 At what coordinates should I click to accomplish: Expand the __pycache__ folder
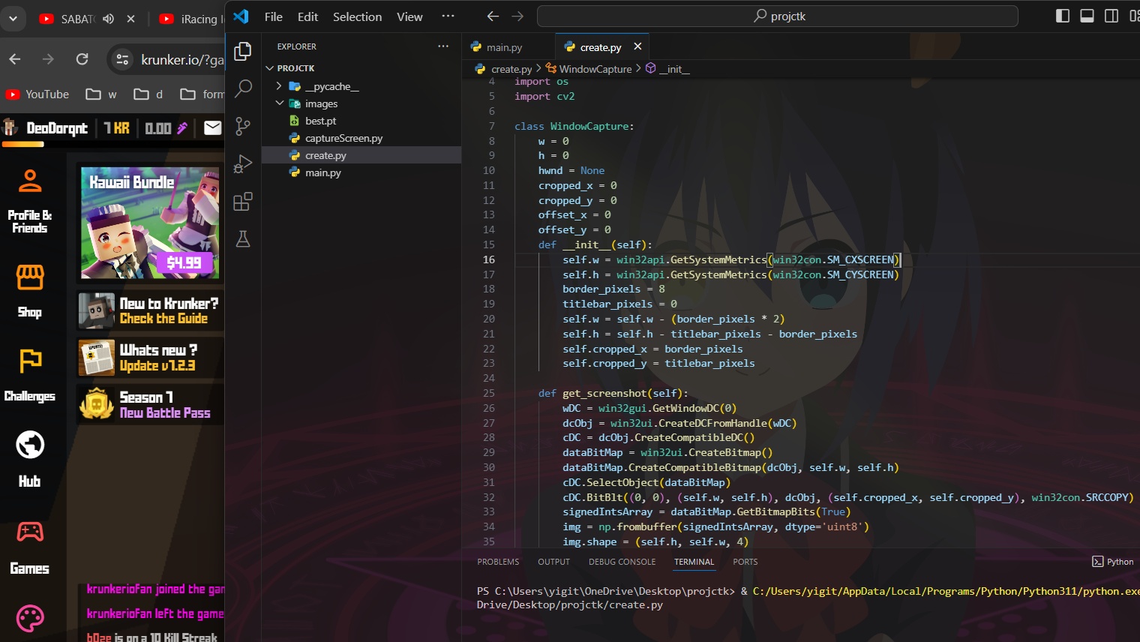[x=280, y=86]
